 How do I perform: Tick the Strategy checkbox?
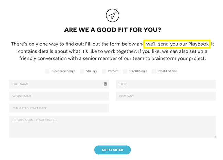(x=82, y=71)
